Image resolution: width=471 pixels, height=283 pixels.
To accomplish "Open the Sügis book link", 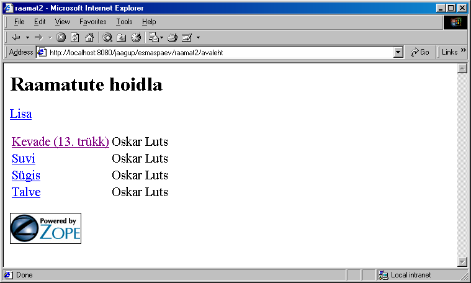I will click(x=26, y=176).
